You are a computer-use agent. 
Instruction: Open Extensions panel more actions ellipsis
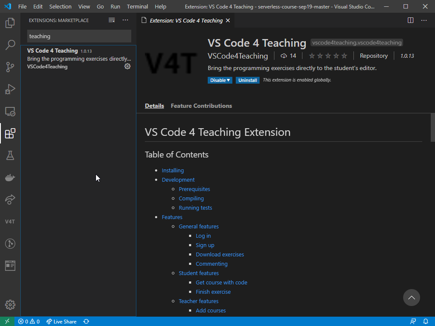click(125, 20)
